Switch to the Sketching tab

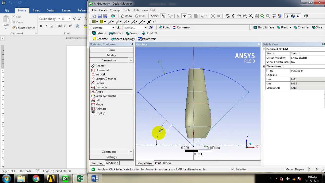tap(97, 163)
